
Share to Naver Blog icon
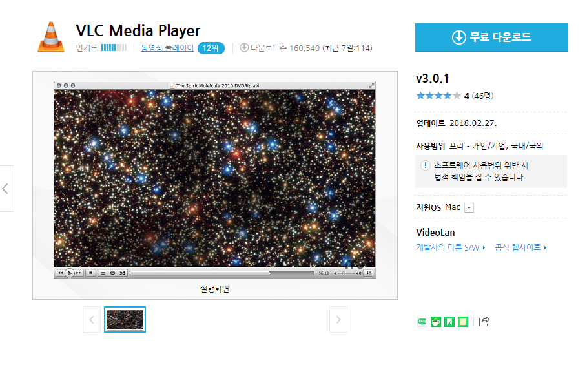tap(422, 322)
